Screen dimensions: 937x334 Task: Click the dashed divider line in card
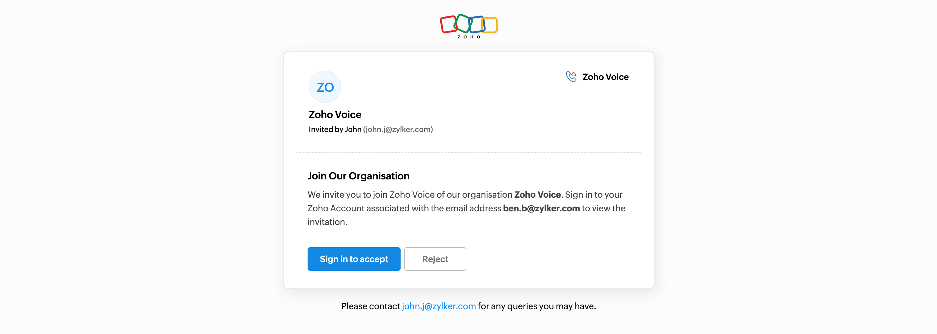point(468,153)
